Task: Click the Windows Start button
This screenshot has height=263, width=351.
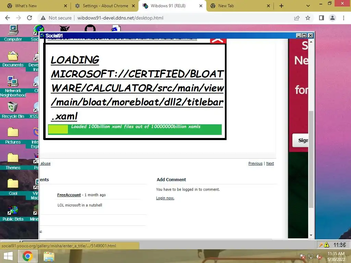Action: click(8, 256)
